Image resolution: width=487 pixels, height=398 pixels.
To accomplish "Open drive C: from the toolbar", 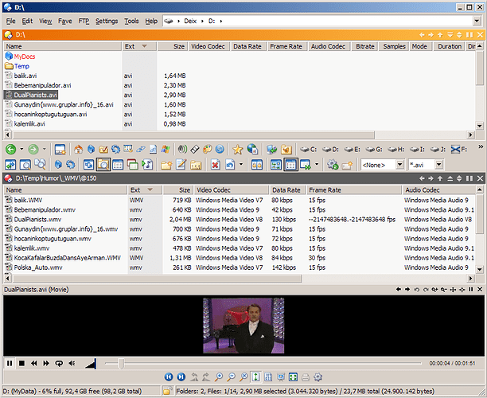I will click(x=308, y=150).
